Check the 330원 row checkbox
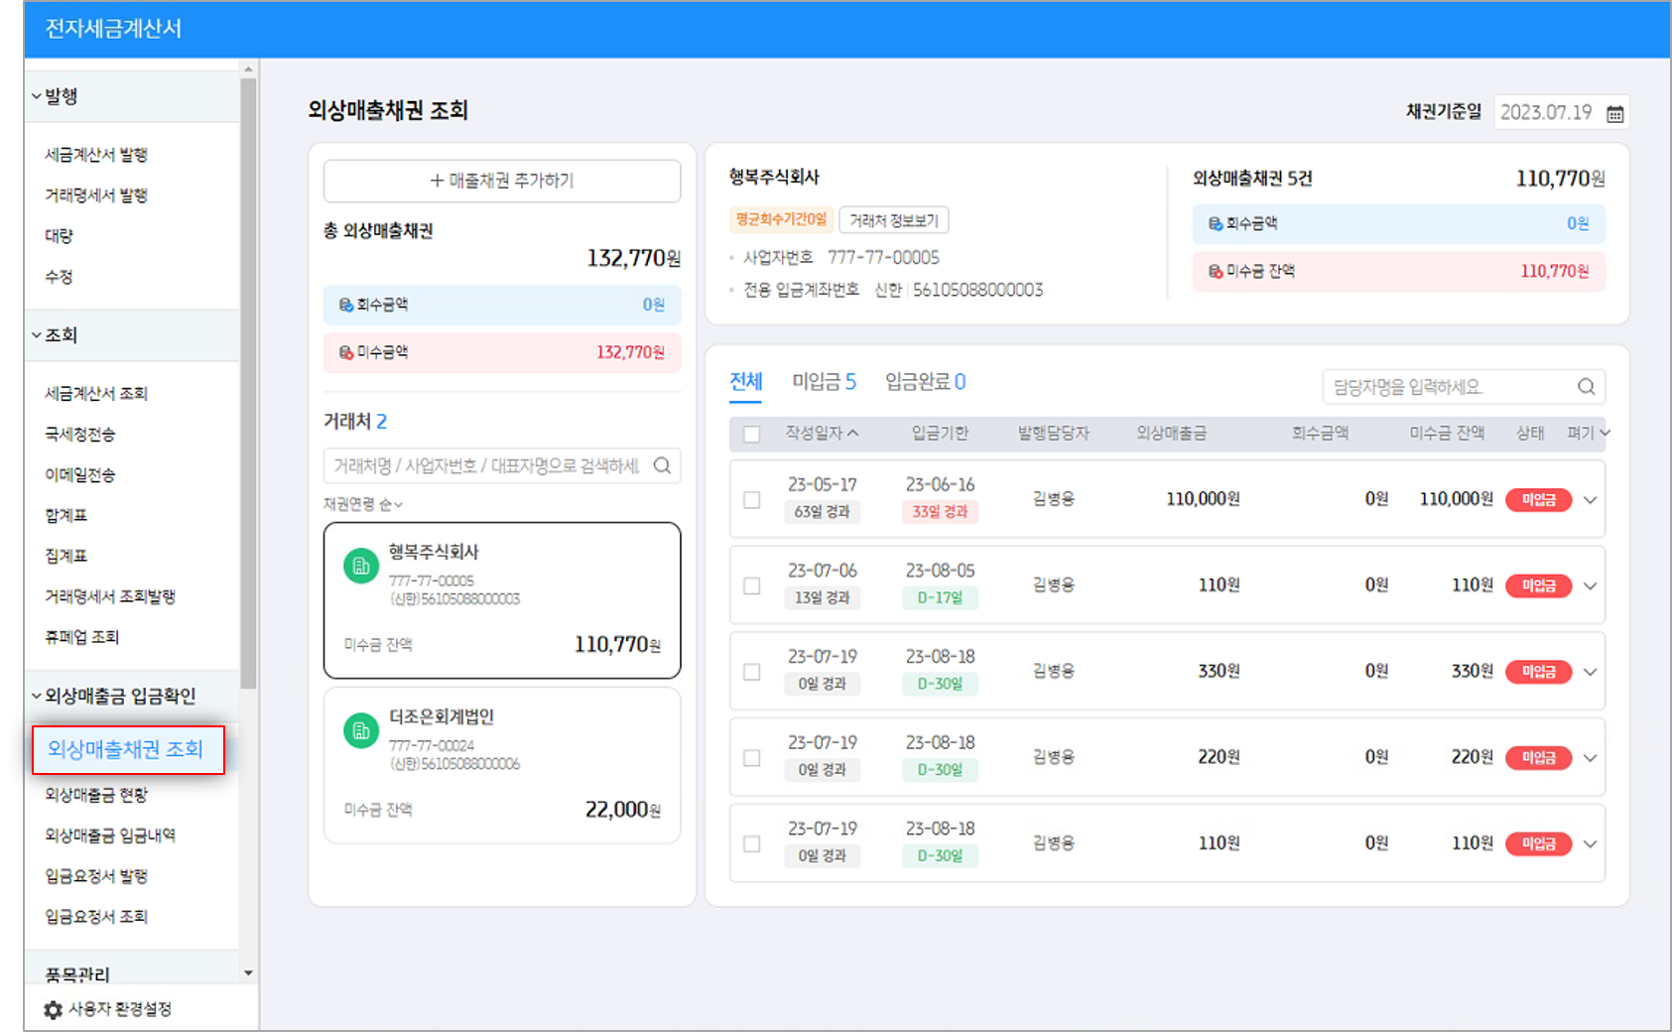This screenshot has width=1672, height=1032. coord(752,672)
